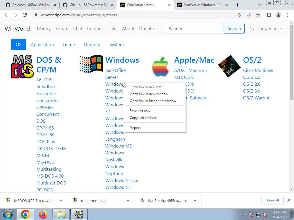Launch Firefox from the taskbar
This screenshot has width=294, height=220.
click(43, 214)
